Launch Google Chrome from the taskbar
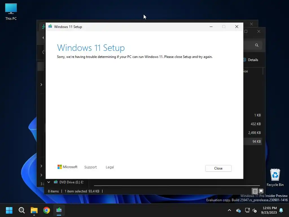Viewport: 289px width, 217px height. point(47,210)
